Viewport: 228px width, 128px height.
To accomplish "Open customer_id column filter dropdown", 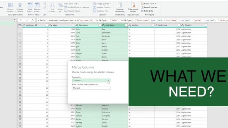I will [47, 25].
